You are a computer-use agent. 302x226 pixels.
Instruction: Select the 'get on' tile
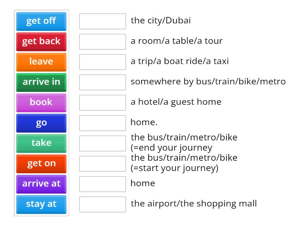click(x=41, y=163)
